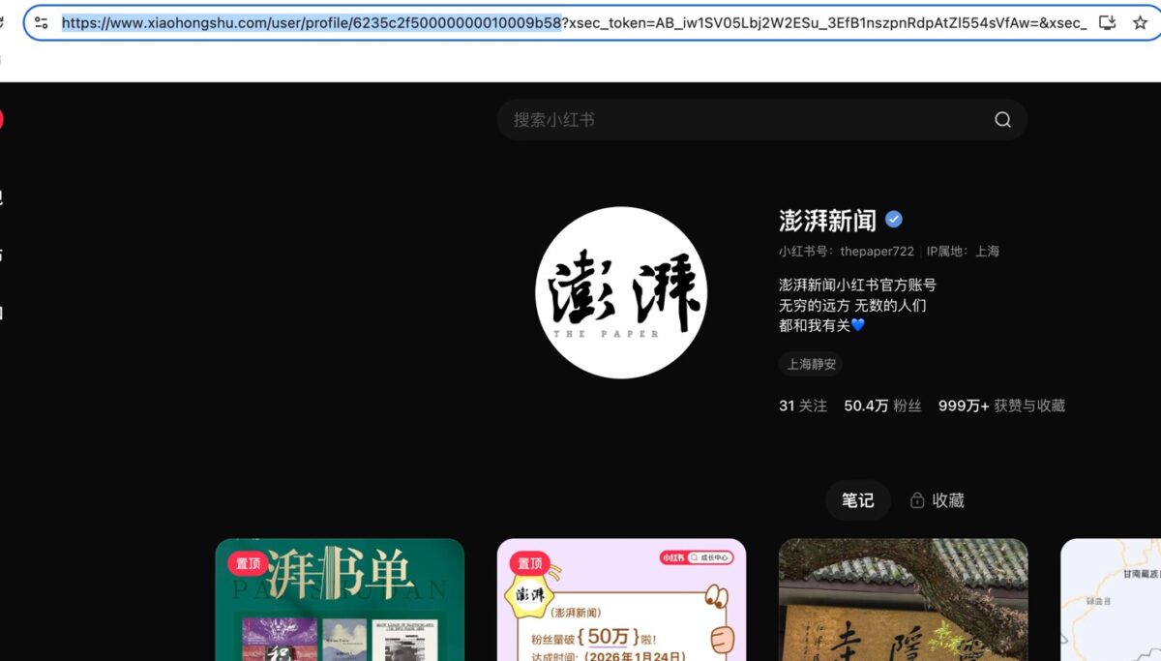Open the pinned 湃书单 note thumbnail
1161x661 pixels.
coord(340,600)
